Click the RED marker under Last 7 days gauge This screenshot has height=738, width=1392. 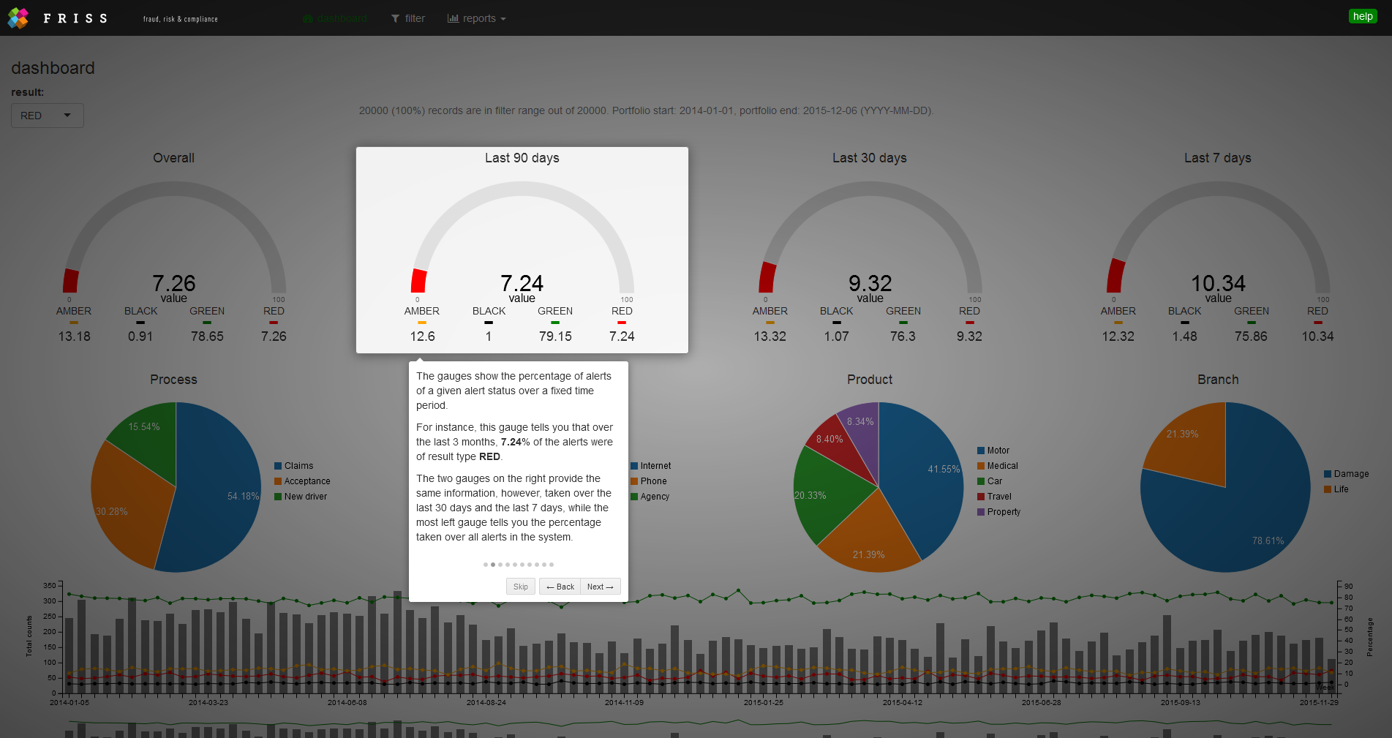tap(1317, 323)
